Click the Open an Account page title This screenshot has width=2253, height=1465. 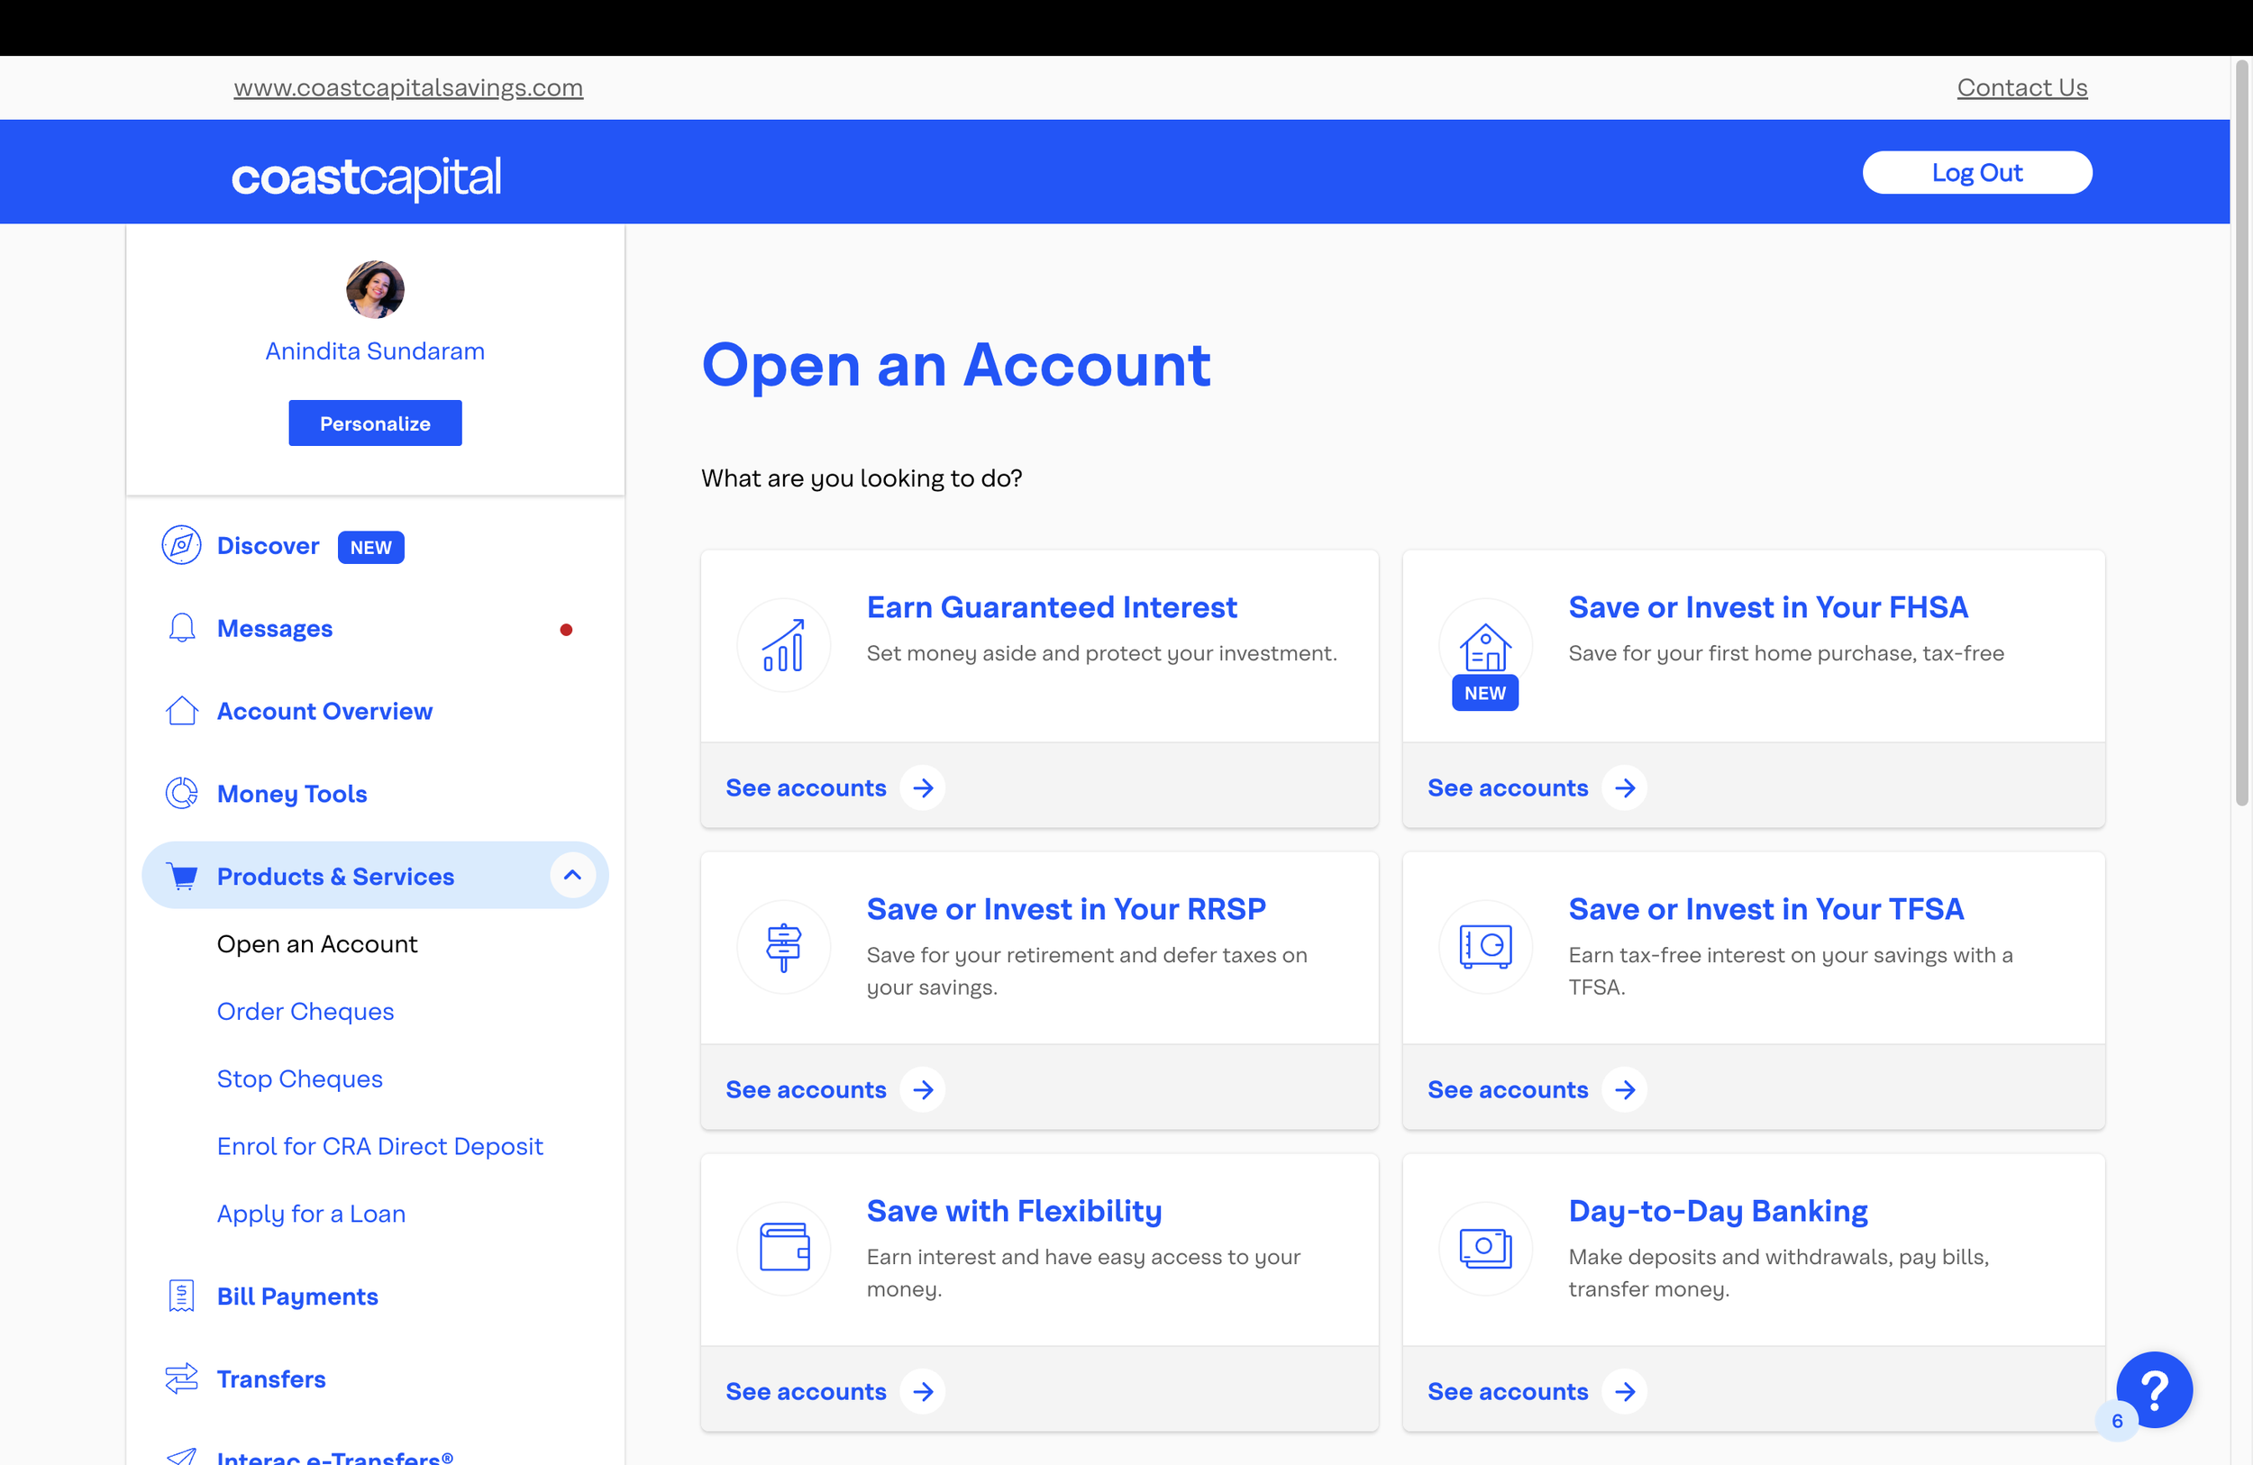coord(956,365)
